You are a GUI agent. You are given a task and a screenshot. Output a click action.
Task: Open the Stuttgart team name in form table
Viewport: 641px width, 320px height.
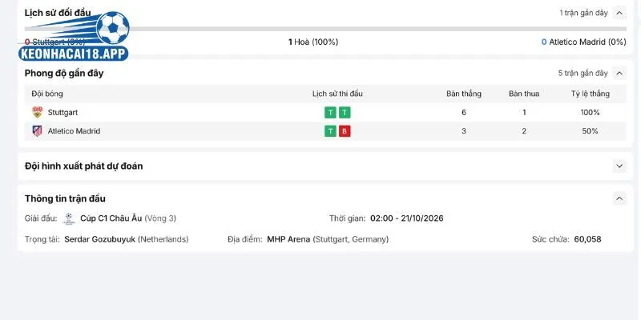click(x=62, y=112)
